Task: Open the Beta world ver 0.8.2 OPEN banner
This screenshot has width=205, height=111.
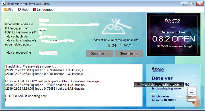Action: tap(173, 35)
